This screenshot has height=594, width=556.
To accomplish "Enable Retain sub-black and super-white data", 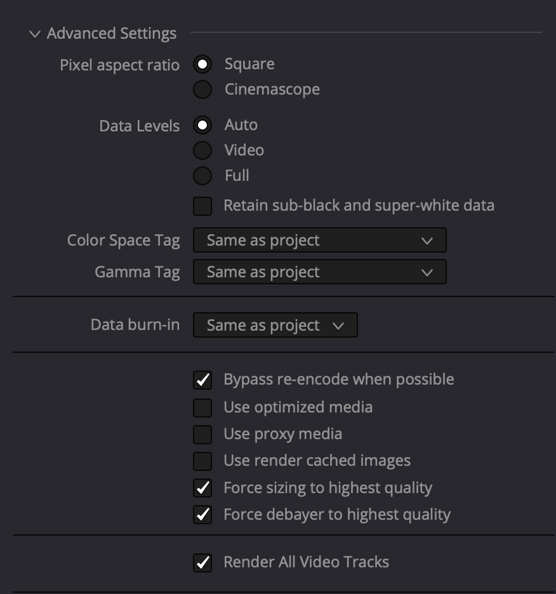I will (x=202, y=206).
